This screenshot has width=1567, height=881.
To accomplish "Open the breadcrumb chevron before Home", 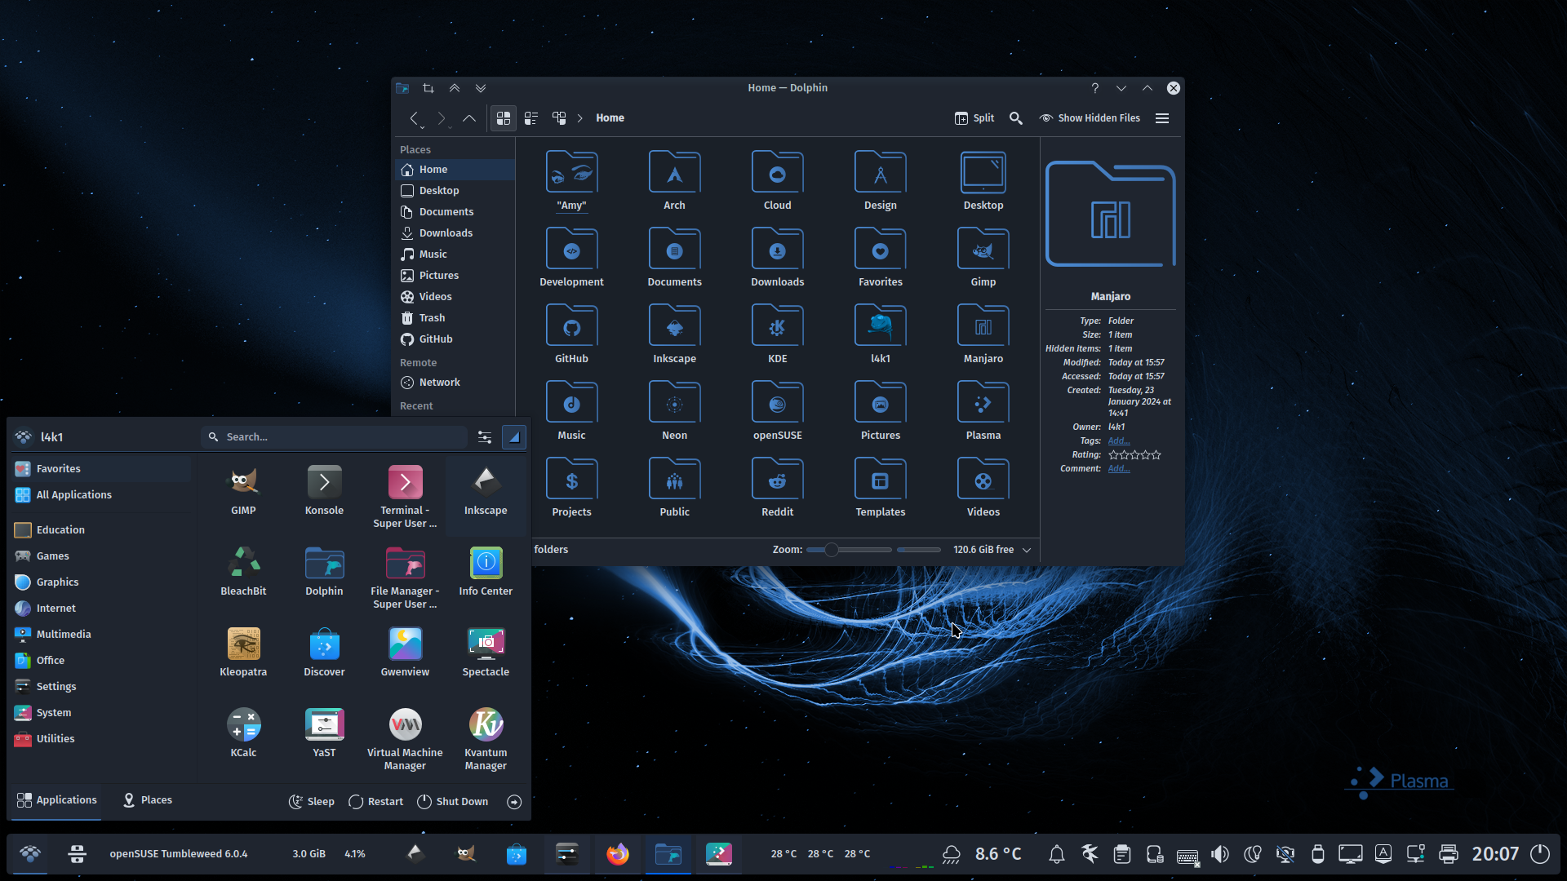I will click(580, 118).
